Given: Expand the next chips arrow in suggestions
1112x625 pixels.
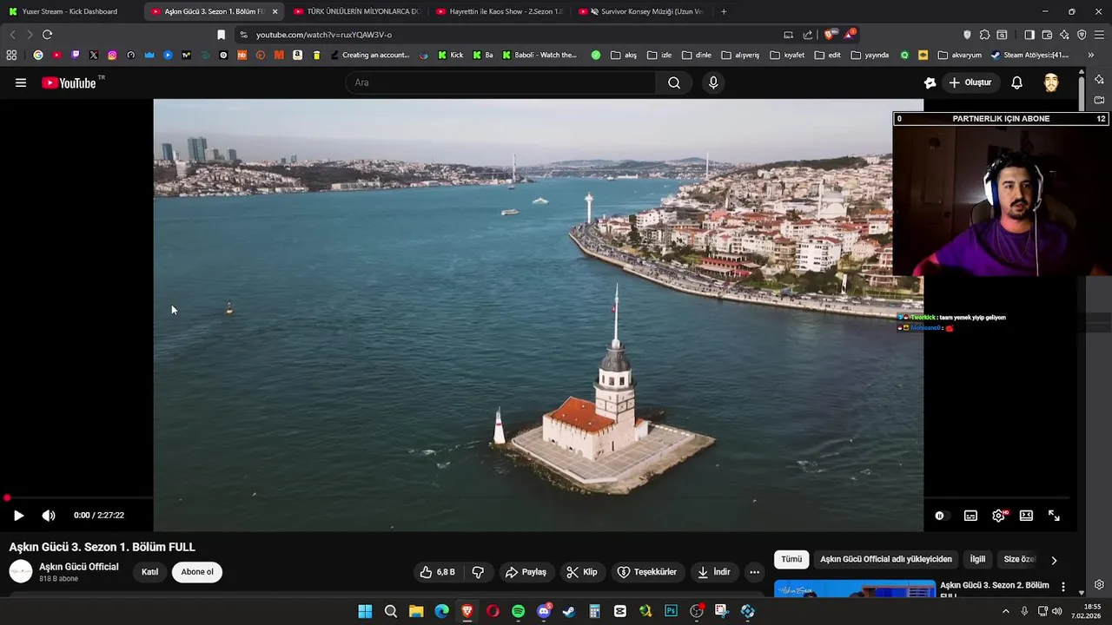Looking at the screenshot, I should 1054,560.
